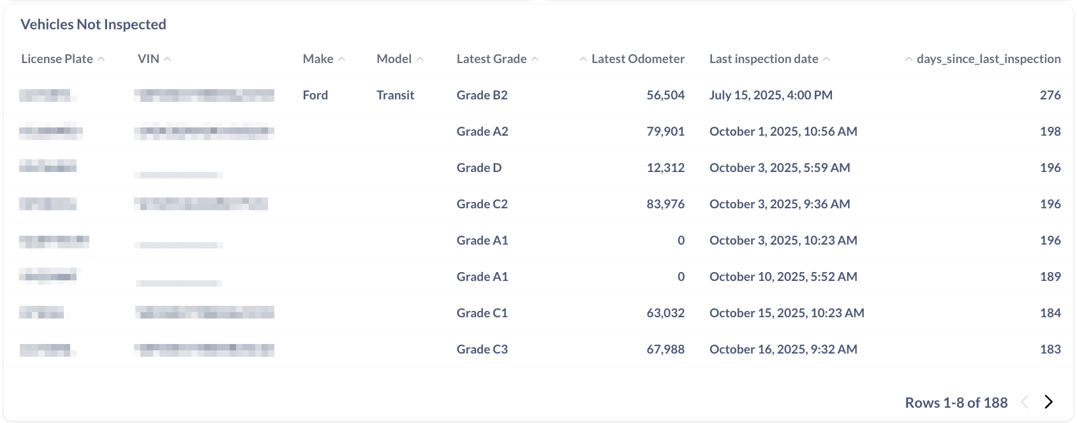Screen dimensions: 1077x423
Task: Sort by Latest Grade column
Action: tap(492, 59)
